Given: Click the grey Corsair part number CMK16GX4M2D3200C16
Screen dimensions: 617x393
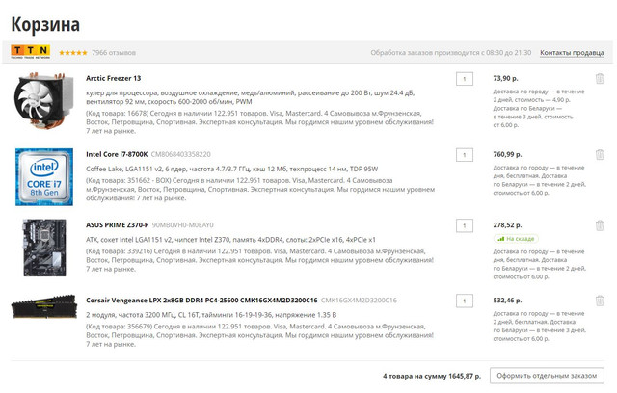Looking at the screenshot, I should (x=359, y=301).
